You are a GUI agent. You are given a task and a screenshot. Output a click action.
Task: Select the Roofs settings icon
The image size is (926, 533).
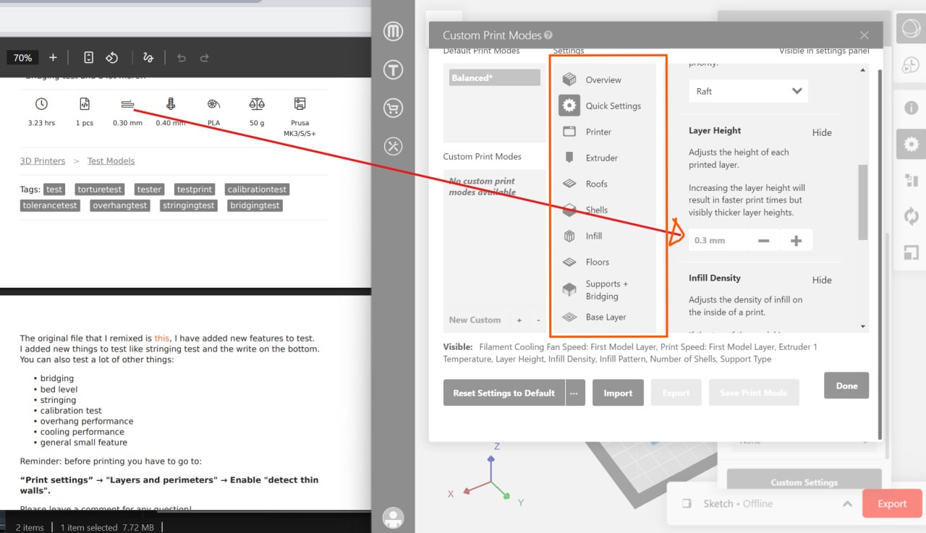(x=569, y=184)
